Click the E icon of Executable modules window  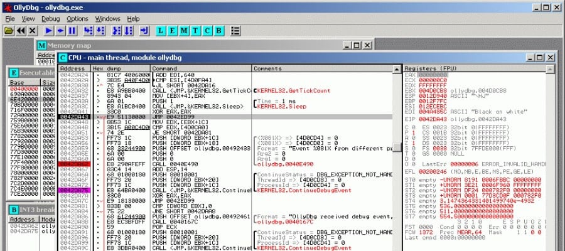tap(14, 73)
